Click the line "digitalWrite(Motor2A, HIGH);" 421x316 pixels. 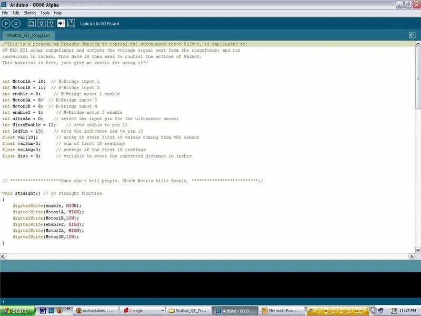click(x=48, y=230)
